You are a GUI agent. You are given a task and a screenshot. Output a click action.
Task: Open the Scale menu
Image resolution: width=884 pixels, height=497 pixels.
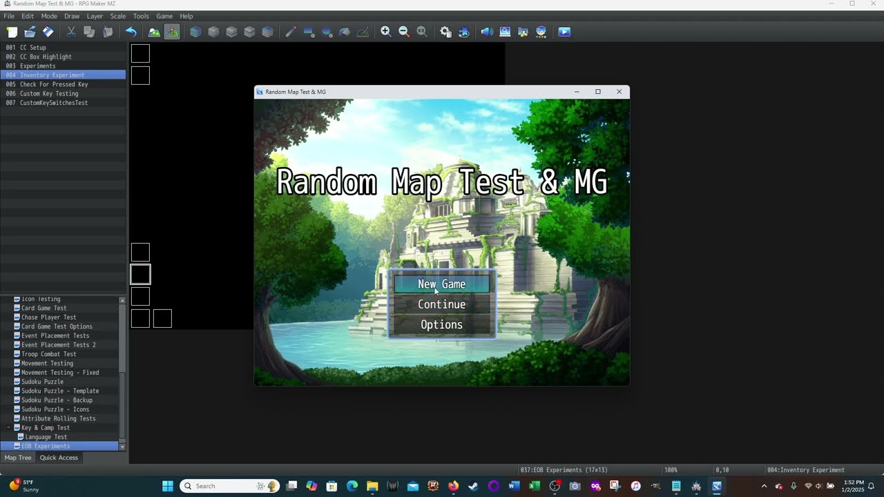pos(118,16)
